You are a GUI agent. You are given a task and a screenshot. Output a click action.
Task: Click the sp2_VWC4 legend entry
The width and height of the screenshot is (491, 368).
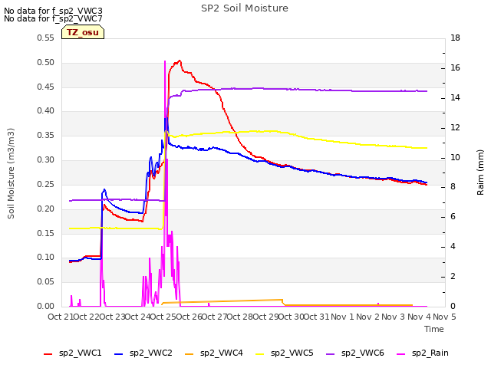coord(213,353)
